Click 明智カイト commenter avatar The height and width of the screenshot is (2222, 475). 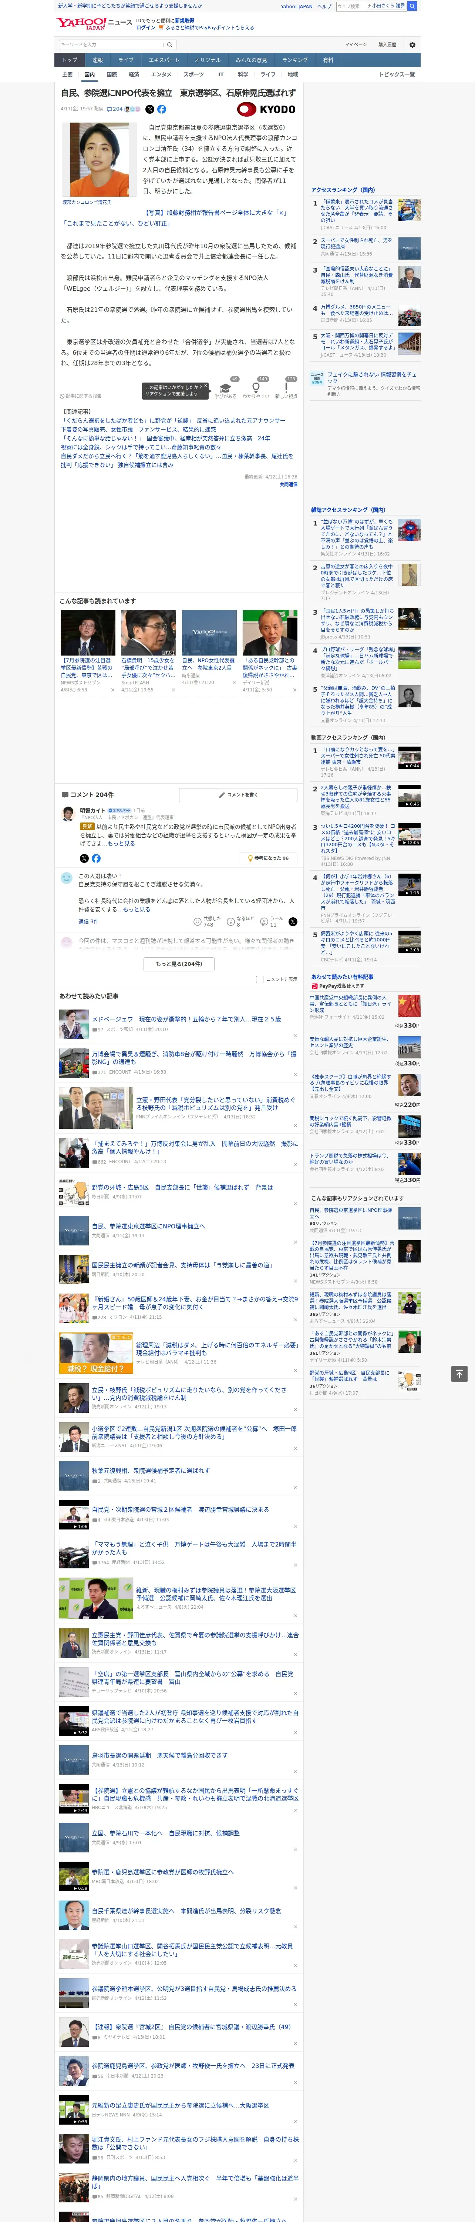(x=67, y=813)
